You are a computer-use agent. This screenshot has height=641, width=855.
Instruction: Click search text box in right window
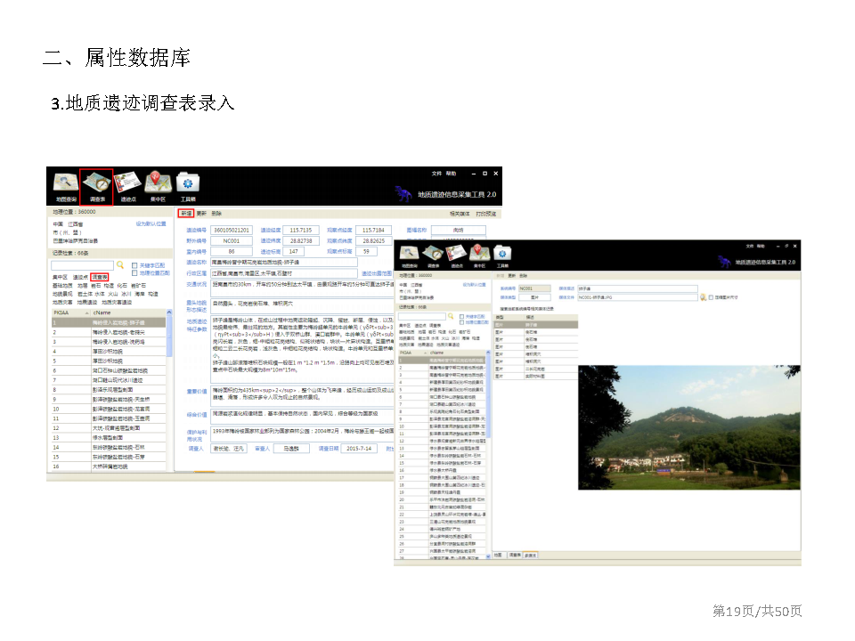[422, 316]
